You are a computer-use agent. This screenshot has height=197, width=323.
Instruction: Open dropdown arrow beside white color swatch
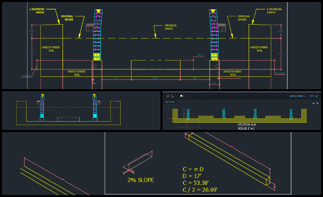(184, 96)
